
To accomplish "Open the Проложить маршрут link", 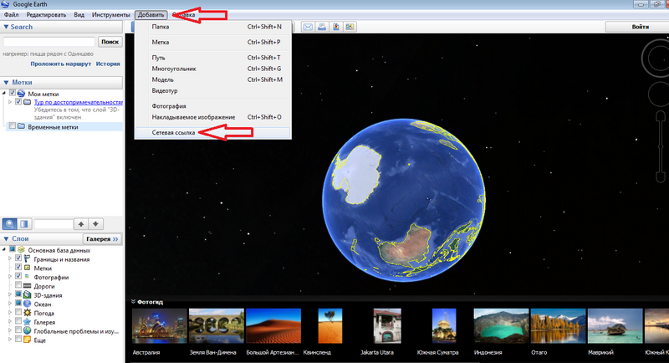I will (60, 64).
